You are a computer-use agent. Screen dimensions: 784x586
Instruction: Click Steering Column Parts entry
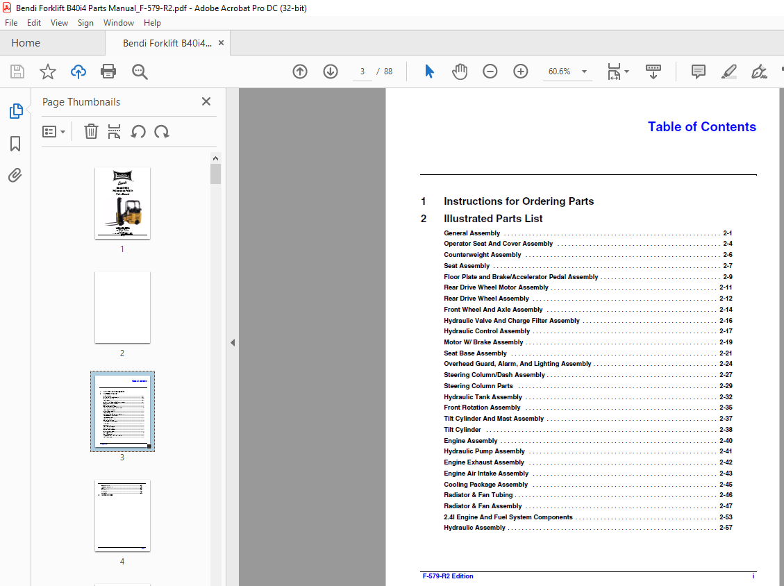[588, 386]
